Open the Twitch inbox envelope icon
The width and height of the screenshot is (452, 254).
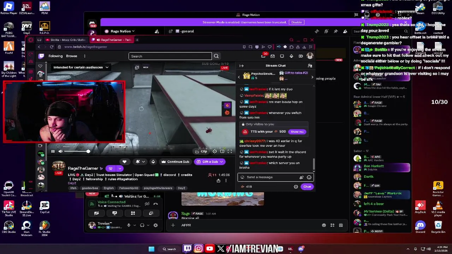point(273,56)
